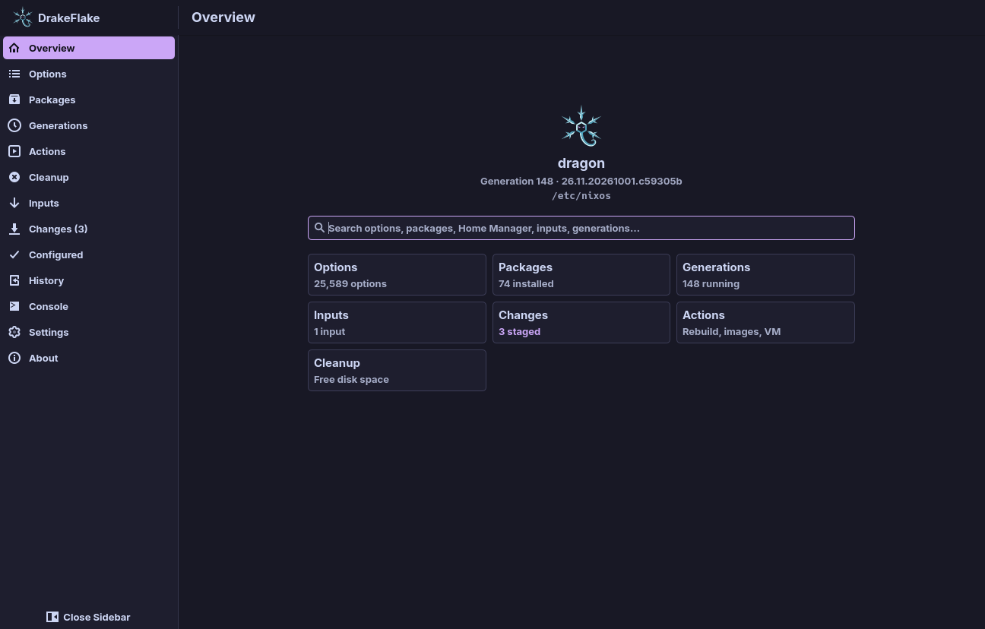Open the Changes card with 3 staged
This screenshot has width=985, height=629.
(581, 322)
